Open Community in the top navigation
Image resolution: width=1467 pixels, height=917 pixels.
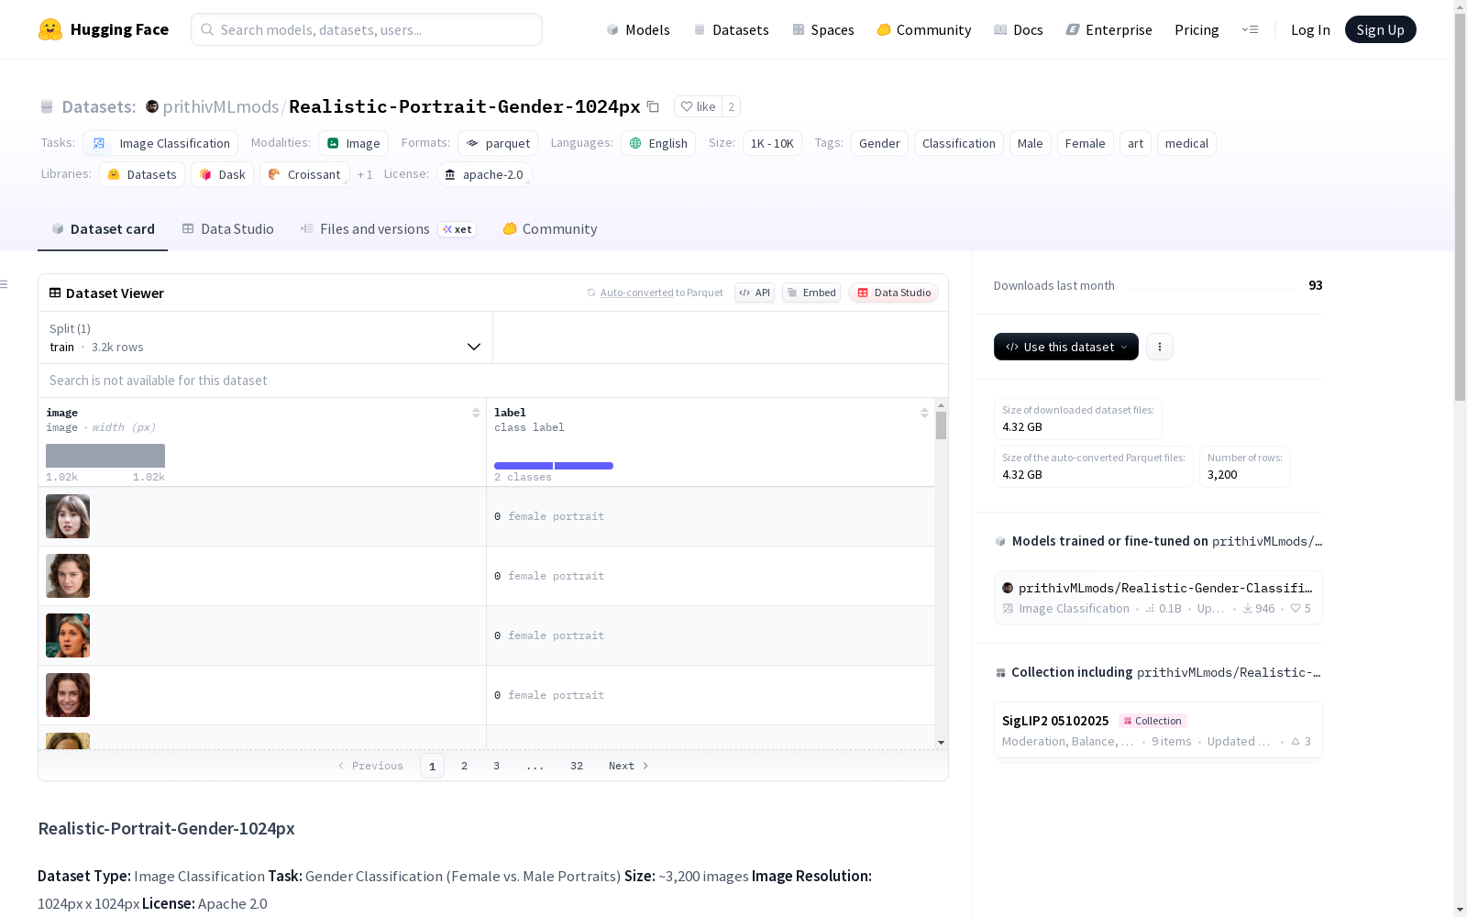(x=924, y=29)
